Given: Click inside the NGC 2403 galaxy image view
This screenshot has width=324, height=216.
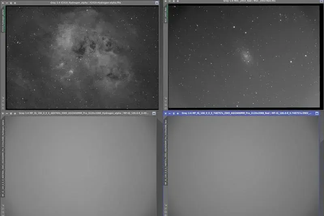Looking at the screenshot, I should 244,56.
